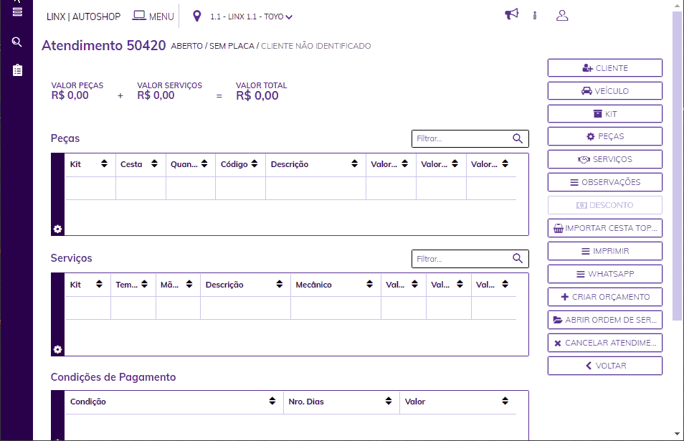The height and width of the screenshot is (441, 684).
Task: Sort Serviços table by Descrição column
Action: pos(280,284)
